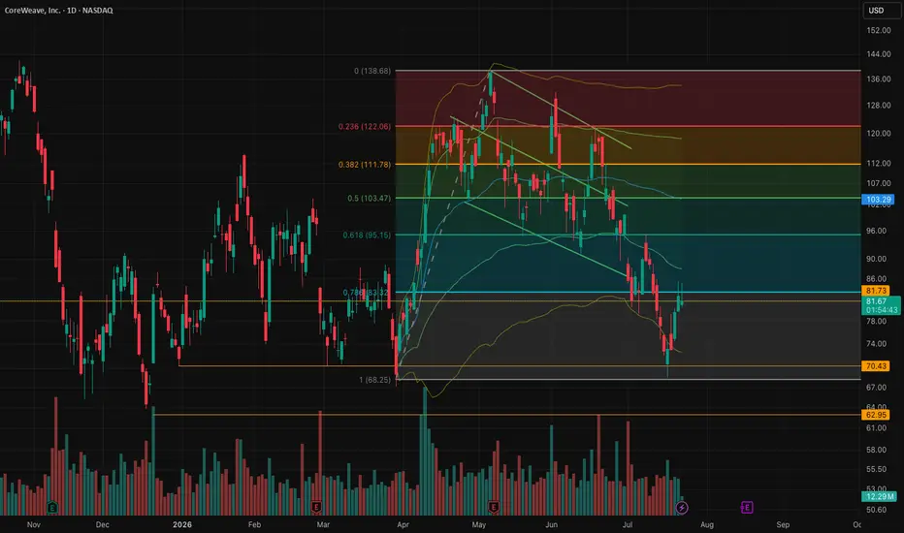The height and width of the screenshot is (533, 904).
Task: Select the Fibonacci 0.382 (111.78) label
Action: [365, 164]
